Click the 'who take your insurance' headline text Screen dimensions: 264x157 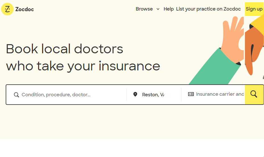83,66
